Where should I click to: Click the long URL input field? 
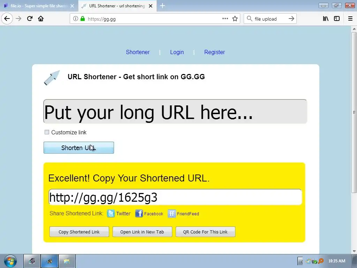[x=175, y=112]
